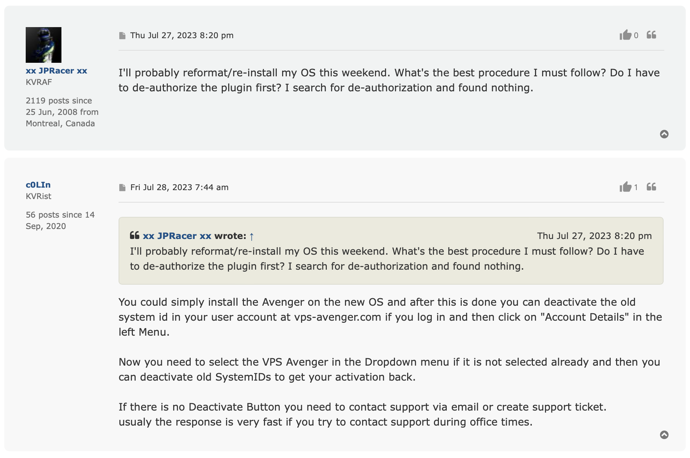Click the quoted text block
The width and height of the screenshot is (690, 458).
tap(387, 259)
